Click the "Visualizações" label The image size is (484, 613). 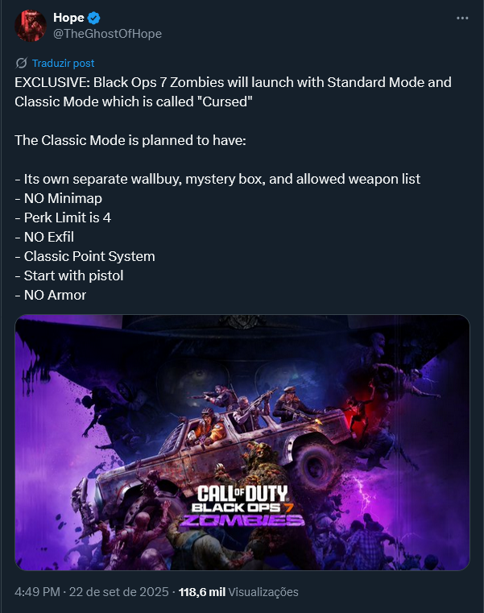click(263, 592)
